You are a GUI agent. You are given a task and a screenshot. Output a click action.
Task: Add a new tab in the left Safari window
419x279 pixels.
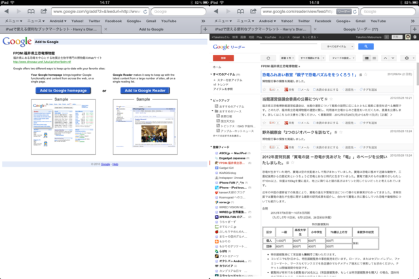pos(205,29)
